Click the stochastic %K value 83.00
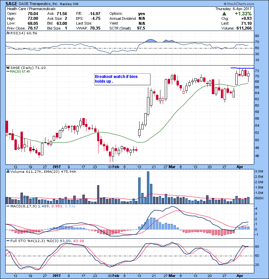The height and width of the screenshot is (279, 269). point(65,241)
